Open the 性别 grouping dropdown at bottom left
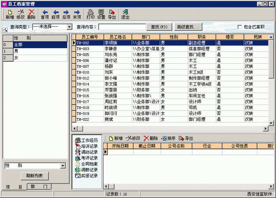Screen dimensions: 276x198 [x=63, y=166]
